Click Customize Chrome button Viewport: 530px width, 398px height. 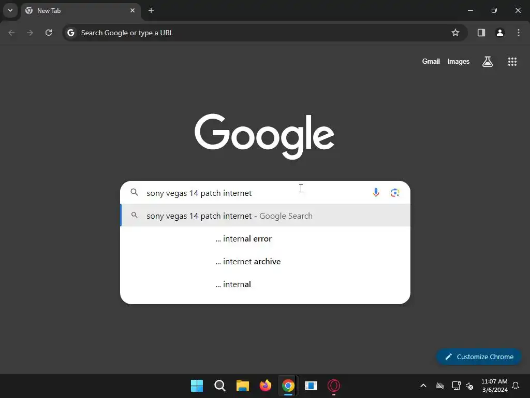(x=479, y=357)
